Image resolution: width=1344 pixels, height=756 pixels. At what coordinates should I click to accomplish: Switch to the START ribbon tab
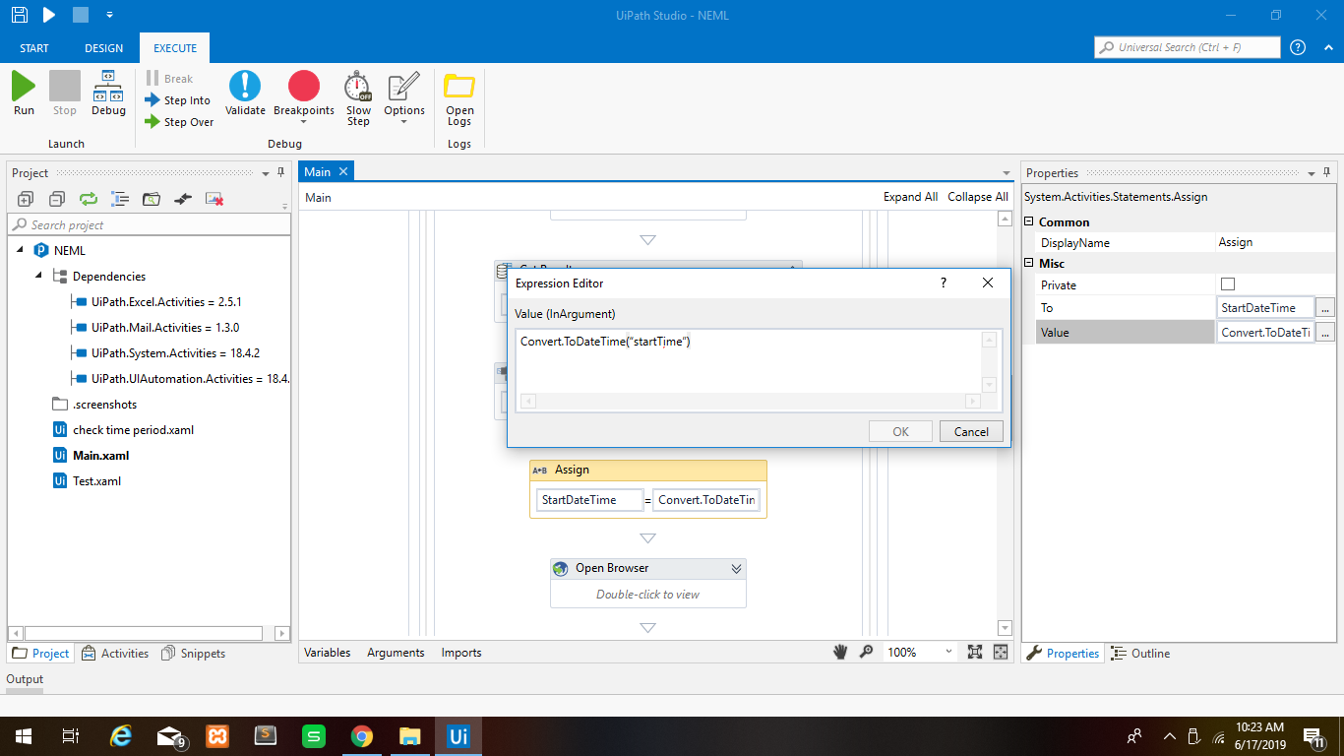pos(34,48)
